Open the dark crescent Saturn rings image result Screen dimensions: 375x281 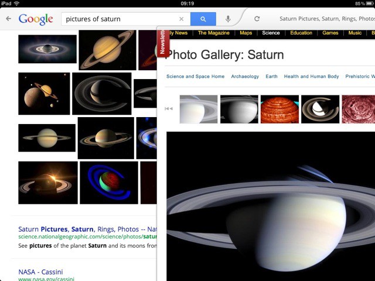tap(102, 94)
